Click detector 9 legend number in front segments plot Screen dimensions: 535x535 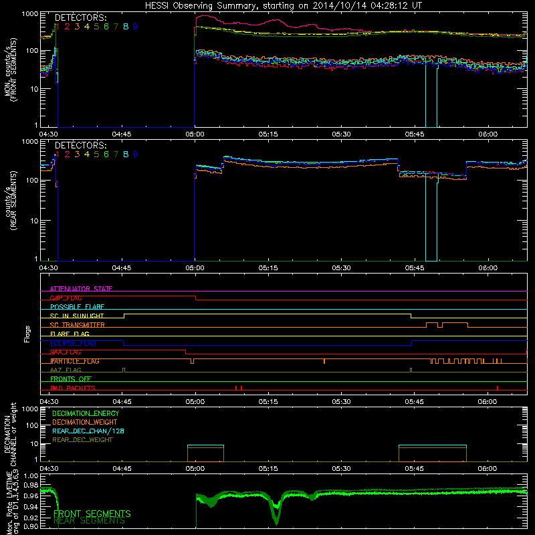(136, 27)
